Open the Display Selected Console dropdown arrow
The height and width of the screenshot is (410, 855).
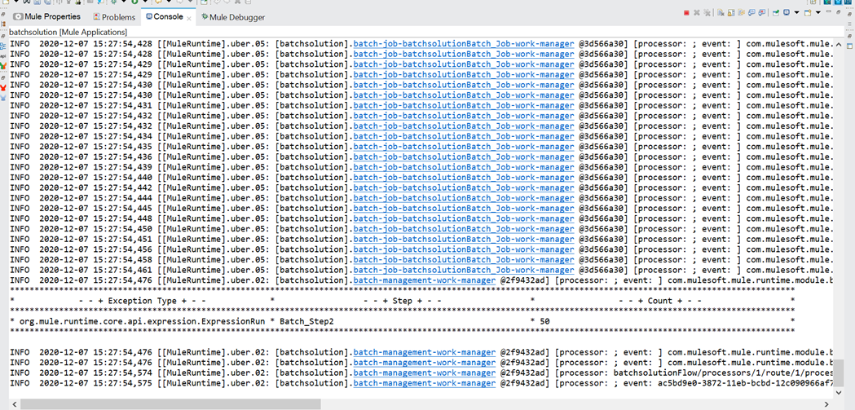pyautogui.click(x=796, y=12)
